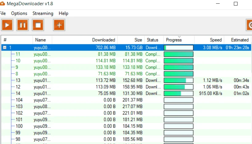Image resolution: width=252 pixels, height=144 pixels.
Task: Click the 01m:02s estimated time
Action: tap(242, 93)
